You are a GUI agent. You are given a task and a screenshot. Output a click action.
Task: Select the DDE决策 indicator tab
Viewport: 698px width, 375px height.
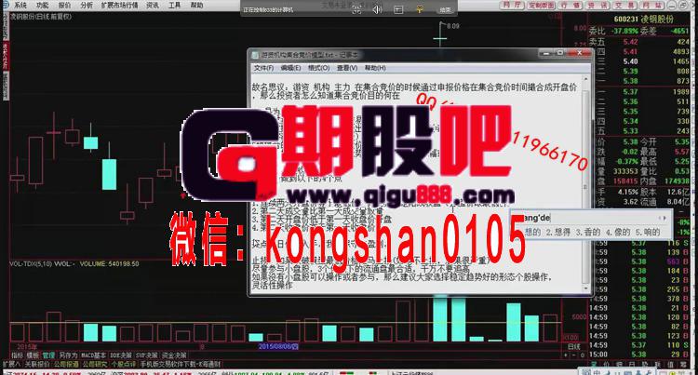coord(121,355)
